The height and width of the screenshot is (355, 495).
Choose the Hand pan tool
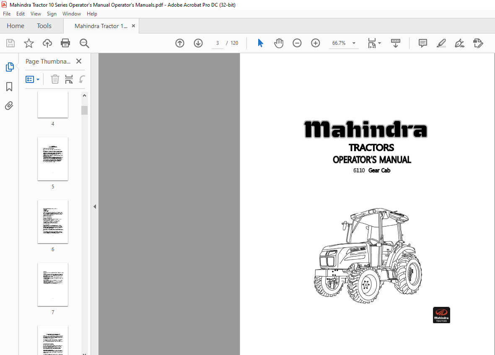pyautogui.click(x=278, y=43)
